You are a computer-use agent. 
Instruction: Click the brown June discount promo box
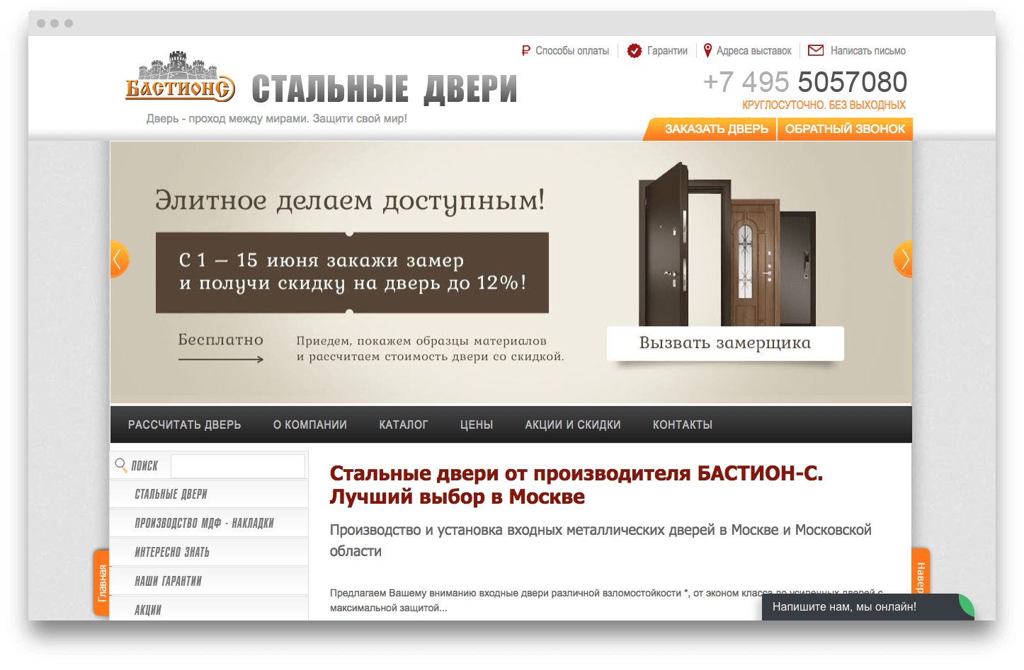(x=352, y=272)
